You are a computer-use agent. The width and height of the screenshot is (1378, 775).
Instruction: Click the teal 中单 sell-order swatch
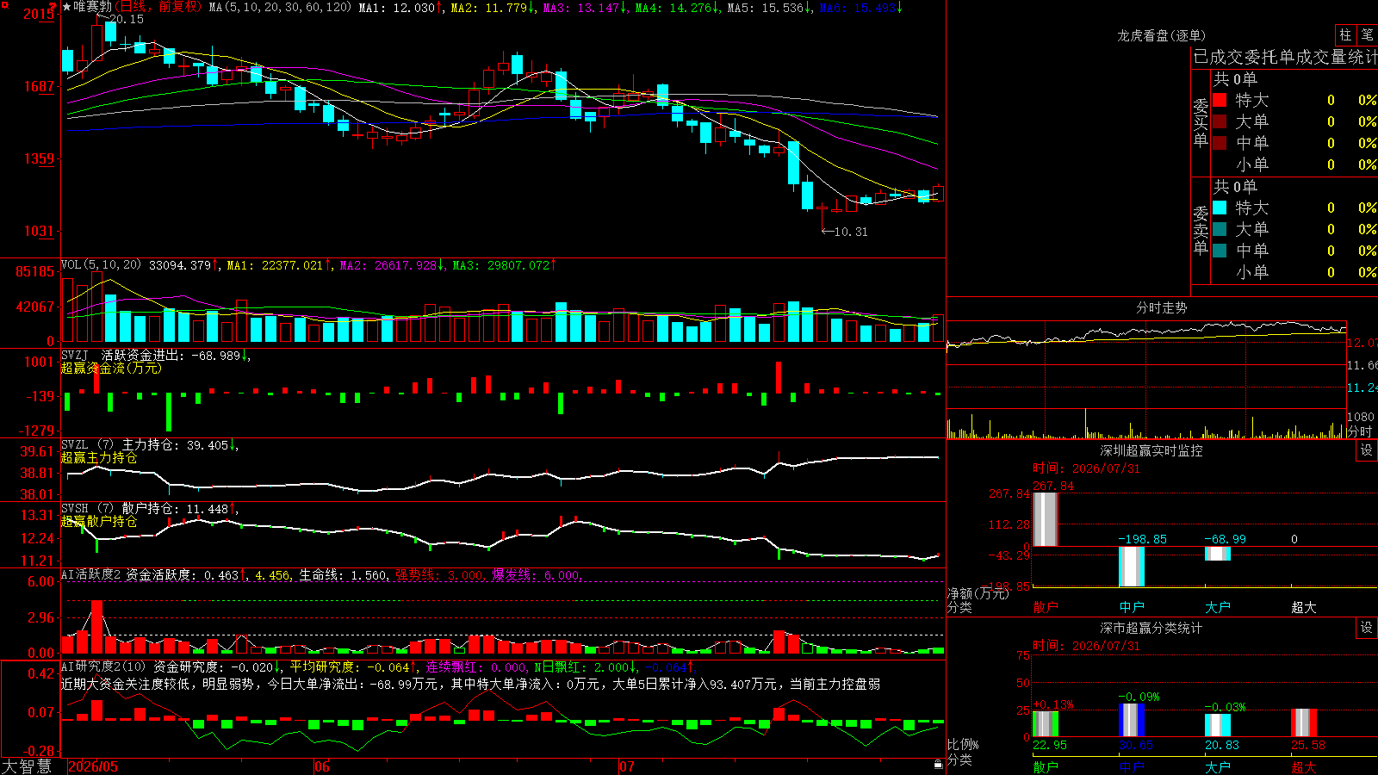point(1220,251)
